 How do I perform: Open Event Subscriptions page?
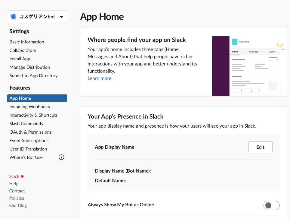click(x=29, y=141)
